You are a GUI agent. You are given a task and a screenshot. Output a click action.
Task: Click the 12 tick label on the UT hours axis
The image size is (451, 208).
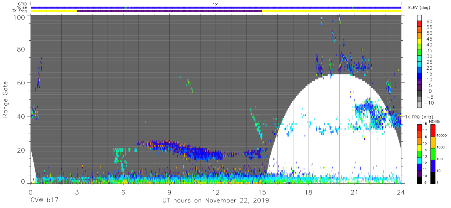(216, 192)
